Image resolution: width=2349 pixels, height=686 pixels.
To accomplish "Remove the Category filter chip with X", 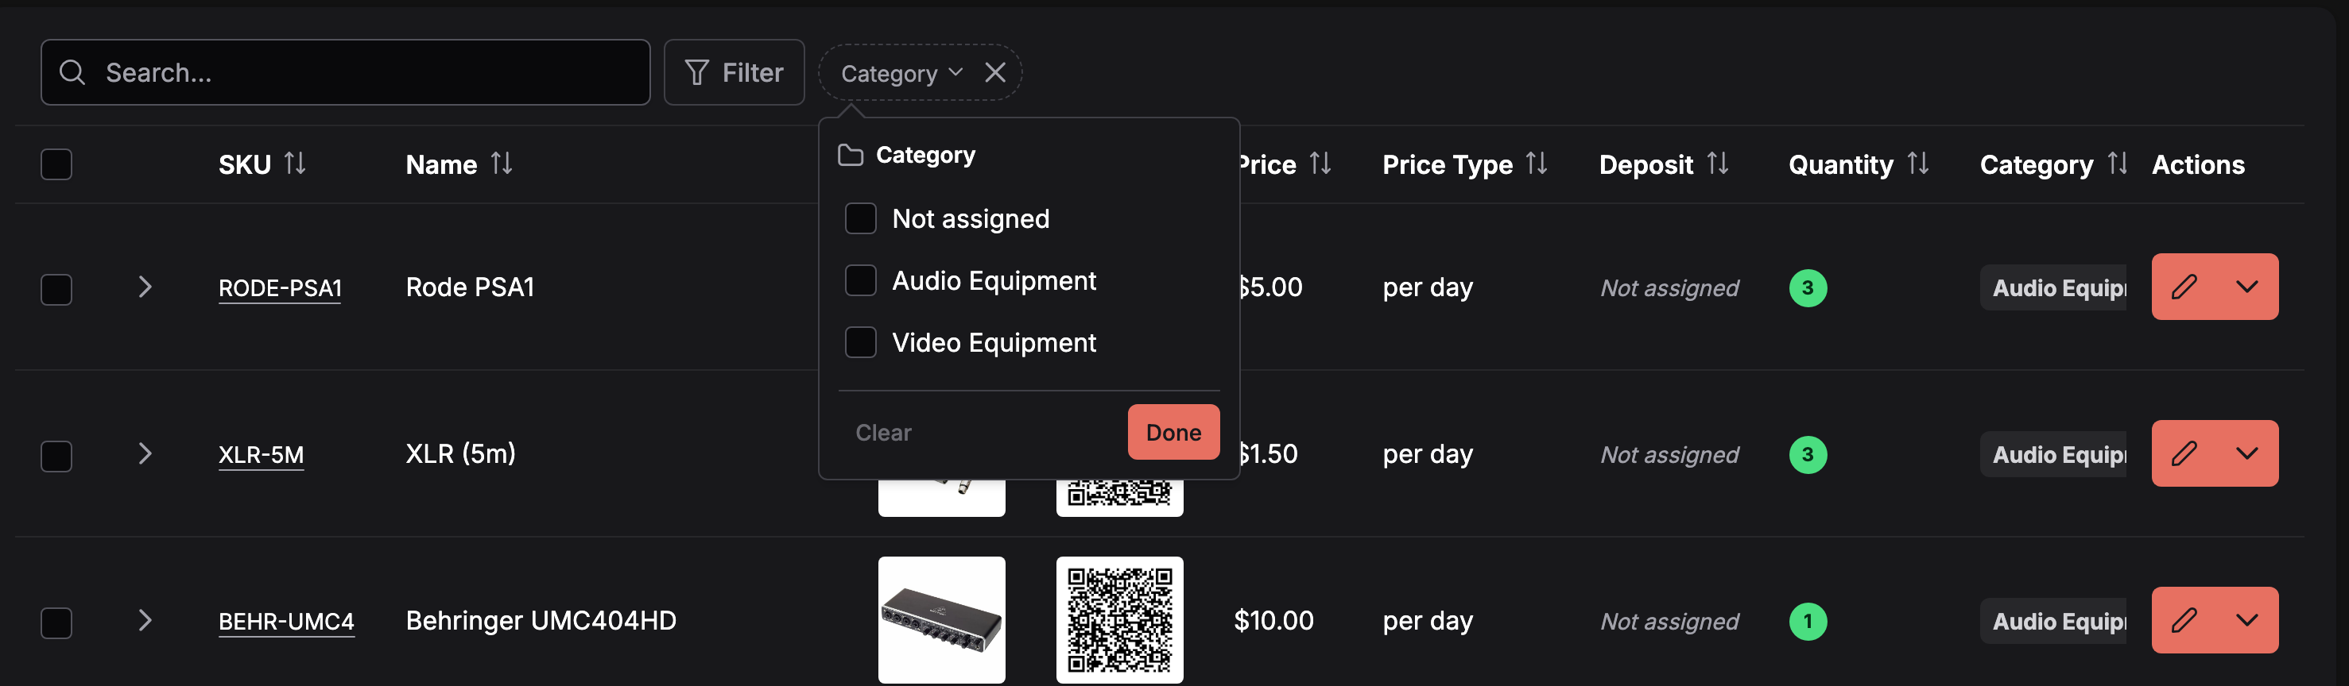I will (995, 72).
